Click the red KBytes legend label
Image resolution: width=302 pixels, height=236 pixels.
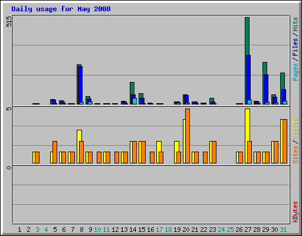(296, 212)
